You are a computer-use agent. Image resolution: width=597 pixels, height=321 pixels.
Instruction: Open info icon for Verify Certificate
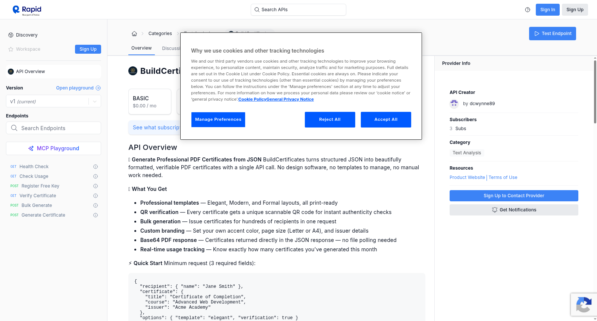96,196
